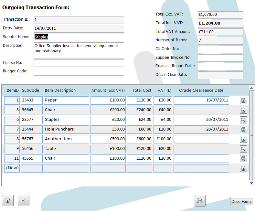The width and height of the screenshot is (255, 211).
Task: Delete item row with SubCode 56645
Action: pyautogui.click(x=243, y=110)
